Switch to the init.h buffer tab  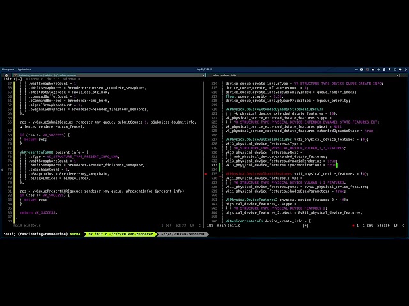pyautogui.click(x=53, y=79)
